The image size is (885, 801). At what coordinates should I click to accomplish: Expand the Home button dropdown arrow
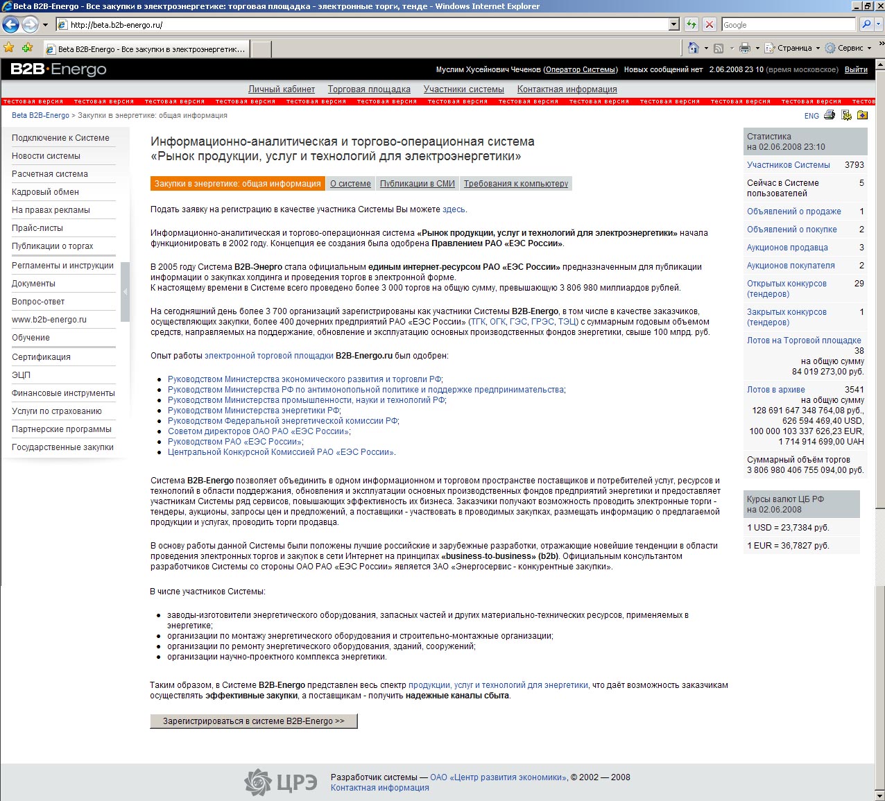point(706,49)
